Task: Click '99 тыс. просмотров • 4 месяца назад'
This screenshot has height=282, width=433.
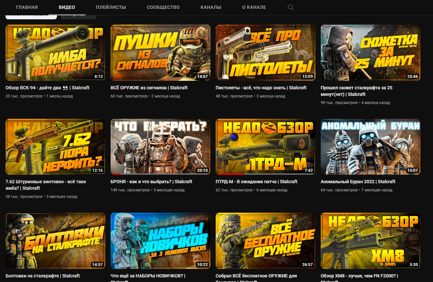Action: [x=355, y=103]
